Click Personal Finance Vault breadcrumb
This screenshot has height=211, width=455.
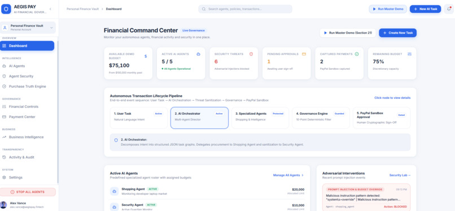coord(82,9)
